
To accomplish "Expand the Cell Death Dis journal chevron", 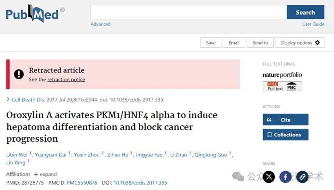I will click(8, 99).
